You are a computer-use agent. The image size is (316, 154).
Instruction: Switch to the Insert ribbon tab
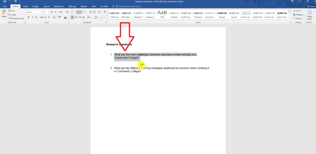[25, 6]
